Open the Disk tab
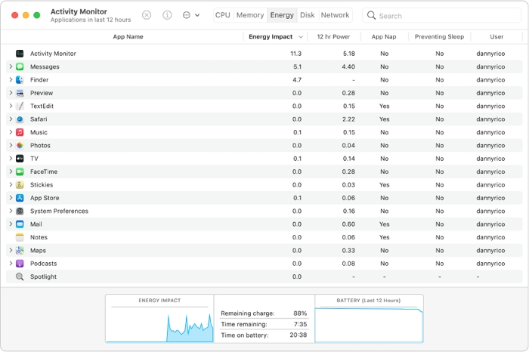Screen dimensions: 529x352 point(308,15)
